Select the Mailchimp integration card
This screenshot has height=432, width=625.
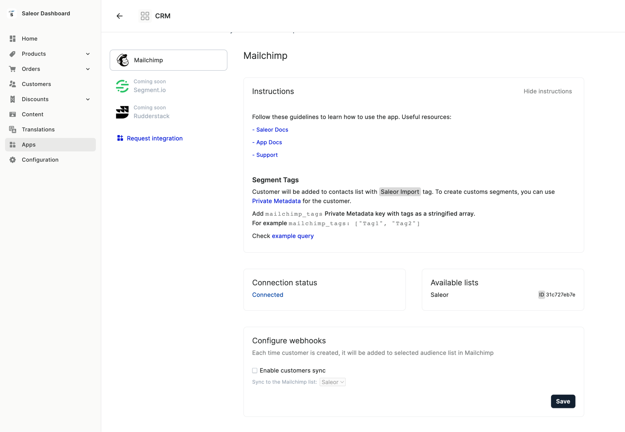click(x=168, y=60)
